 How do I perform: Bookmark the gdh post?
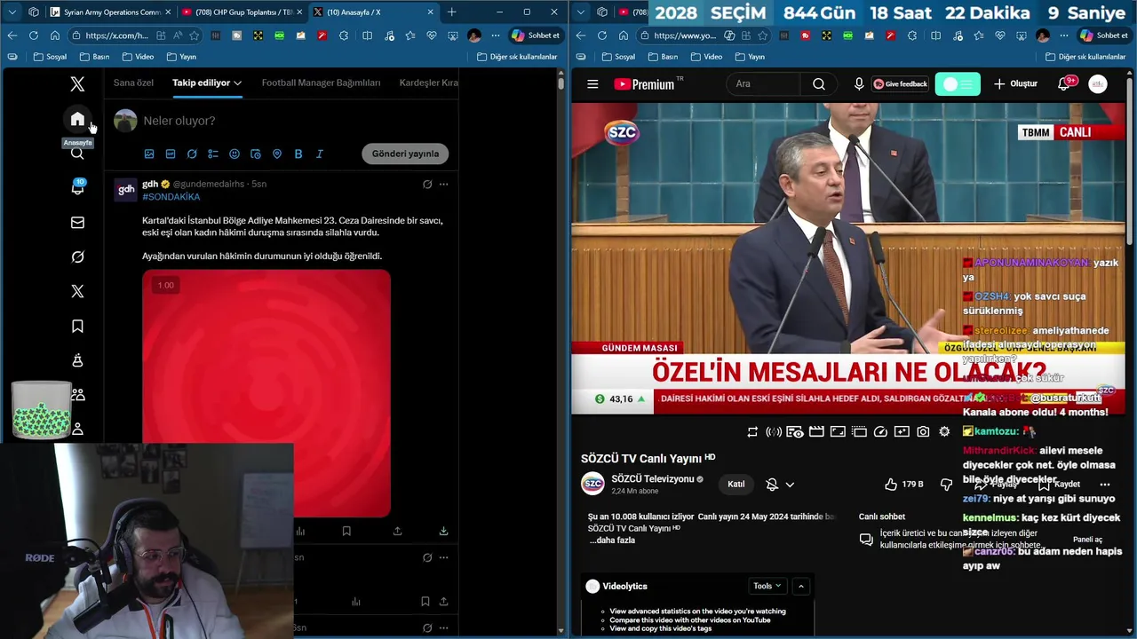[x=346, y=531]
